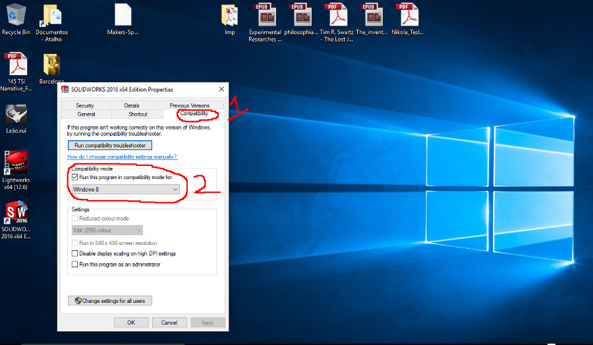Switch to the Security tab
The width and height of the screenshot is (593, 345).
pos(85,105)
